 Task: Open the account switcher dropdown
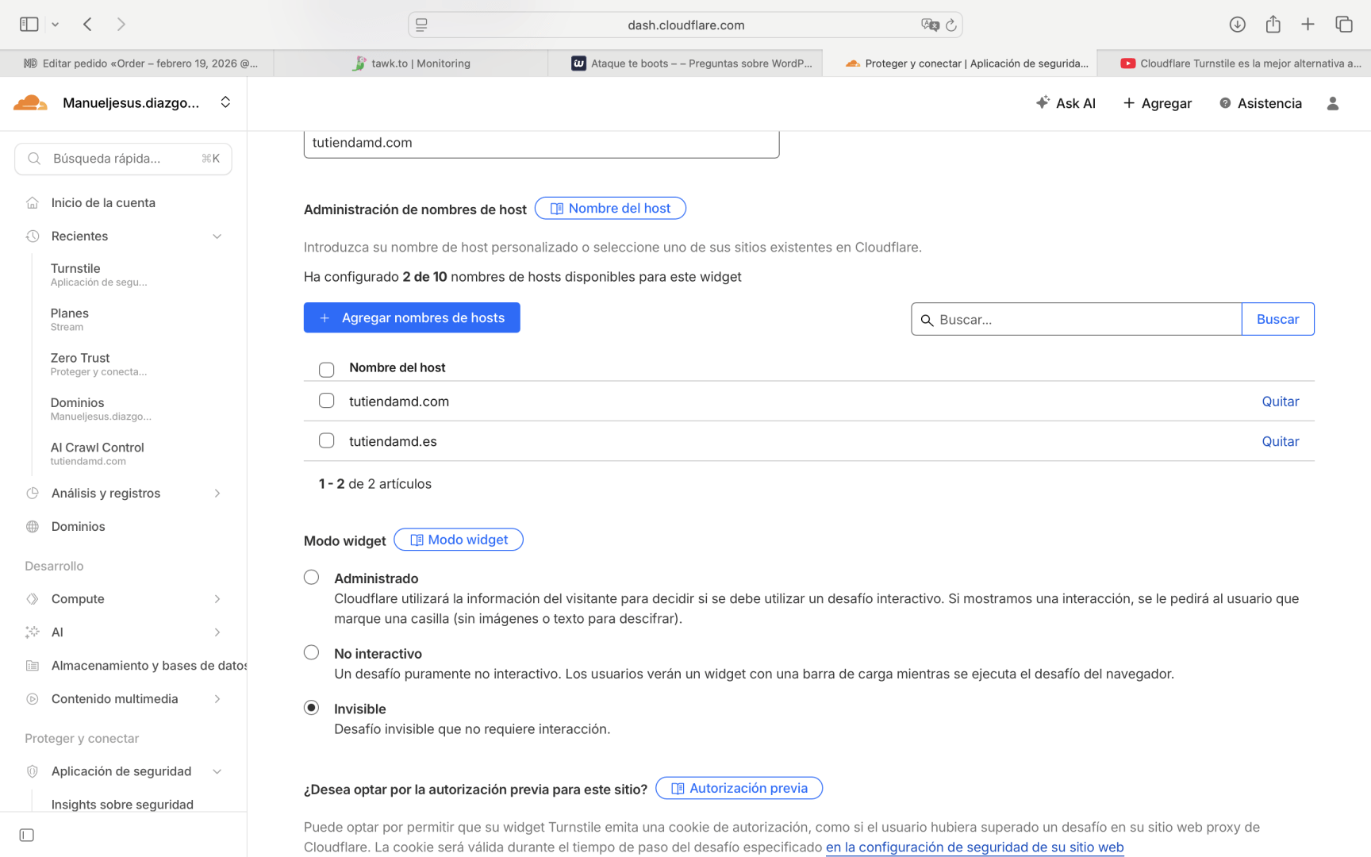coord(225,102)
